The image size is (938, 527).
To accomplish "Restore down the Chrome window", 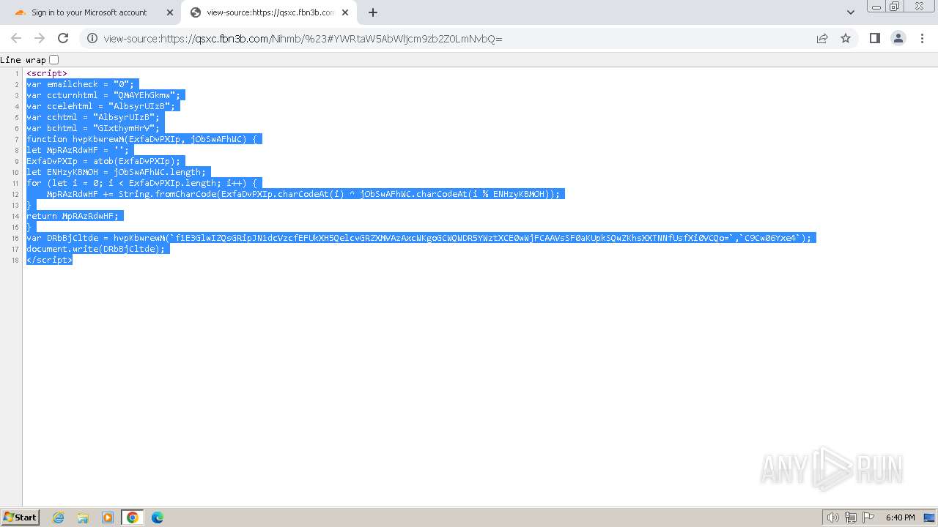I will pyautogui.click(x=895, y=7).
